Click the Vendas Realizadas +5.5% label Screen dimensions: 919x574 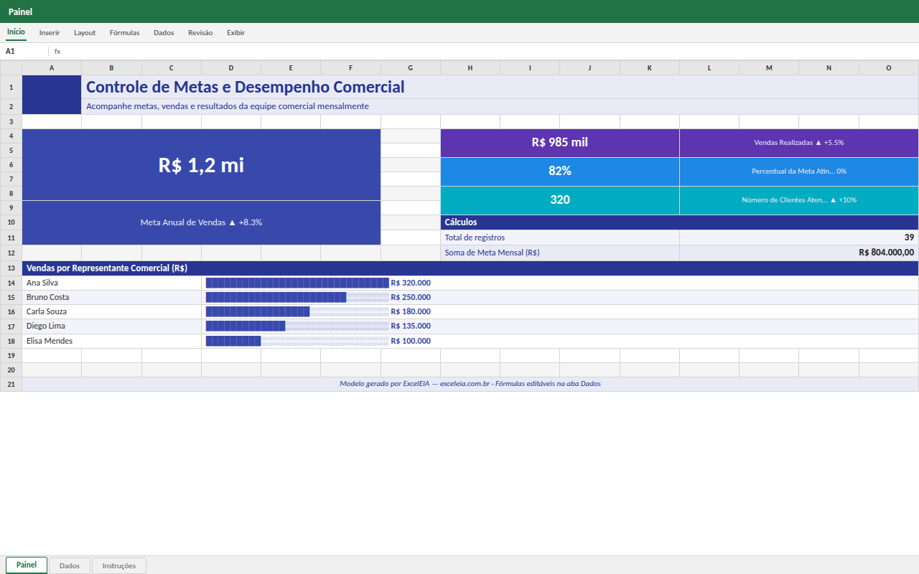click(799, 143)
